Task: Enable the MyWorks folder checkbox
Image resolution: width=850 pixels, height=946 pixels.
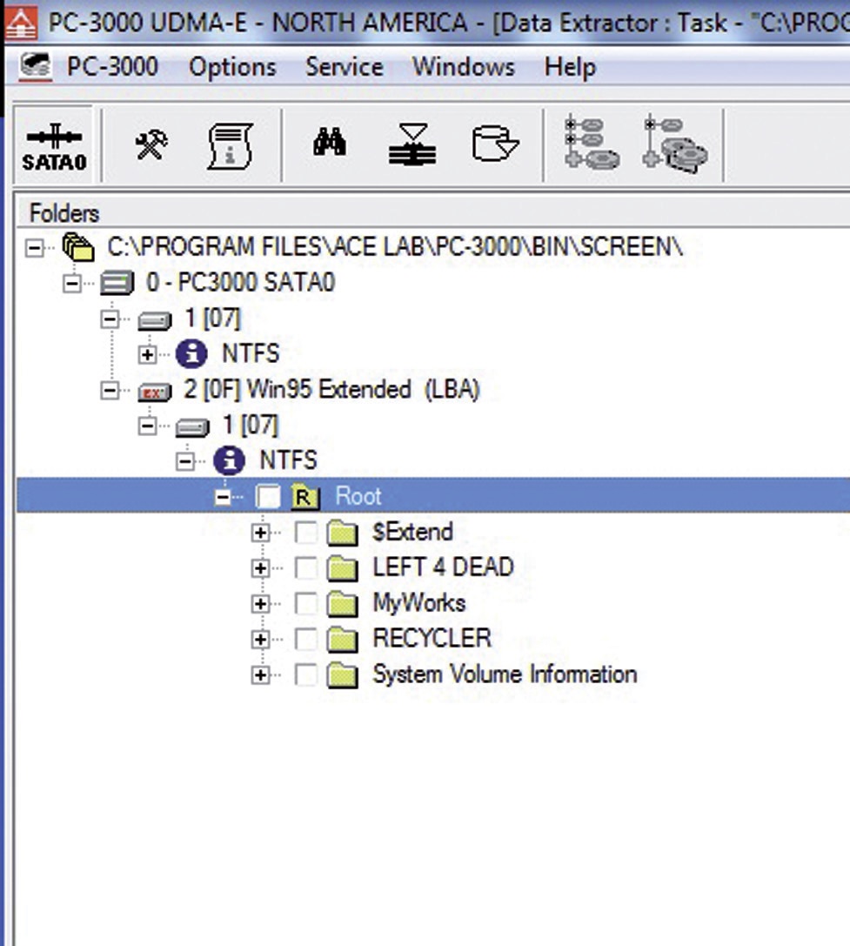Action: pos(306,604)
